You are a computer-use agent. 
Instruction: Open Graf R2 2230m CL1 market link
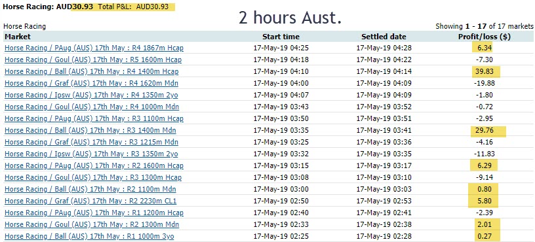coord(90,201)
